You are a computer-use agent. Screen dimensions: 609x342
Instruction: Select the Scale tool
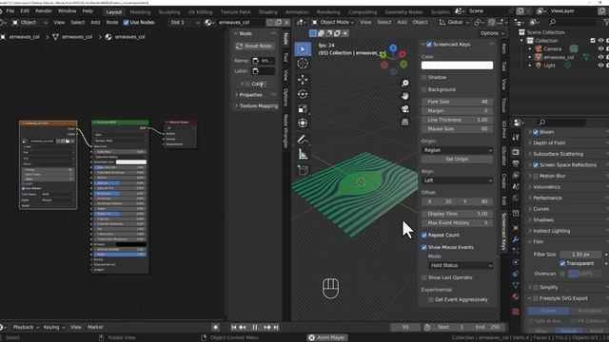[x=303, y=108]
